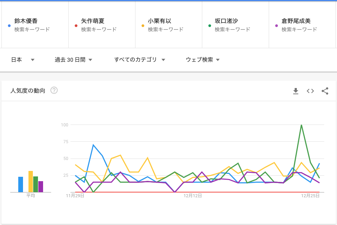The height and width of the screenshot is (225, 337).
Task: Click the blue dot next to 鈴木優香
Action: [x=9, y=26]
